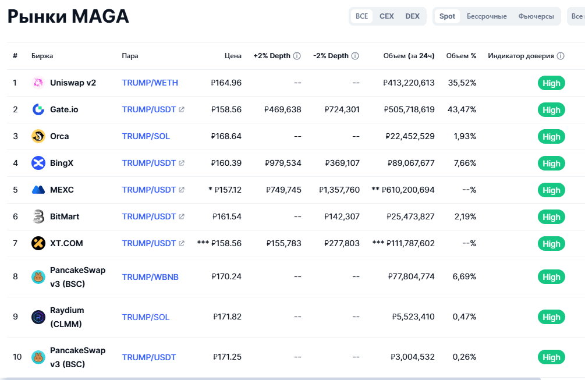This screenshot has height=380, width=585.
Task: Open PancakeSwap TRUMP/USDT pair link
Action: (149, 357)
